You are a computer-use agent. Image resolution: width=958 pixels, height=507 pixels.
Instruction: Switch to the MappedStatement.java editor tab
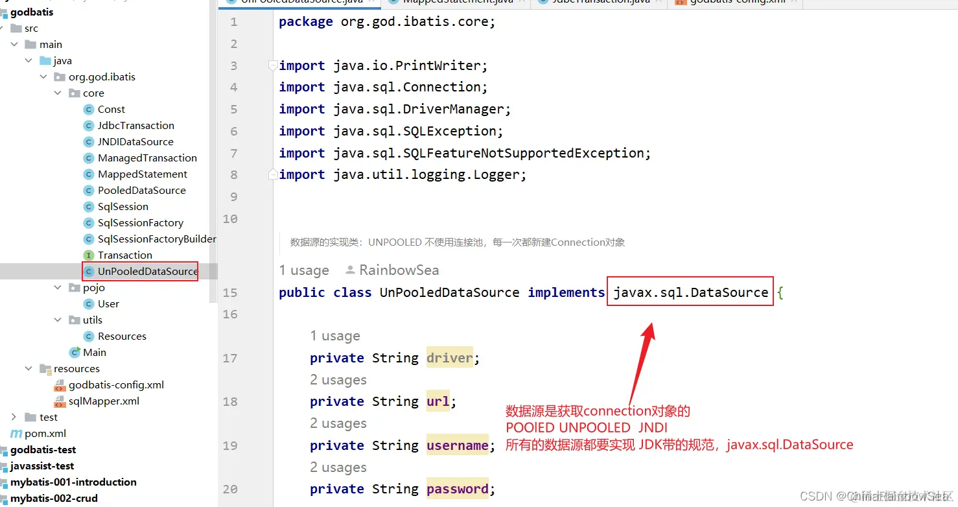[x=456, y=3]
